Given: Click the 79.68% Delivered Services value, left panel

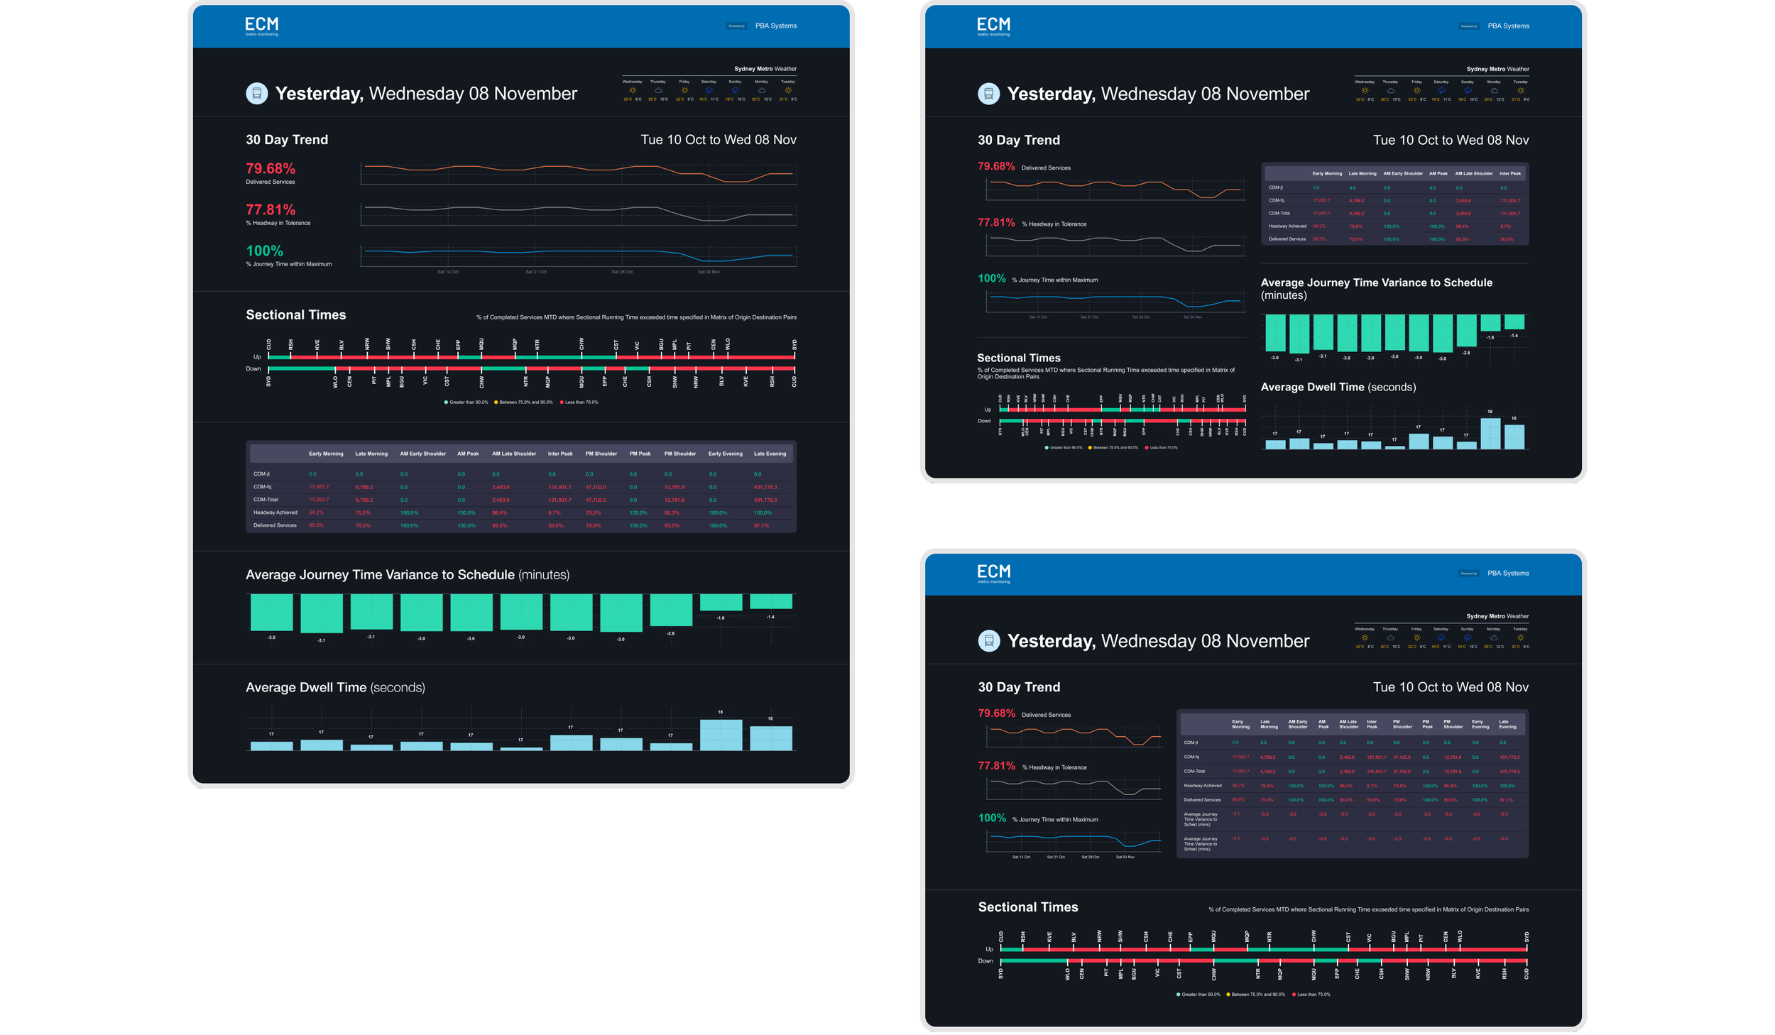Looking at the screenshot, I should pos(271,168).
